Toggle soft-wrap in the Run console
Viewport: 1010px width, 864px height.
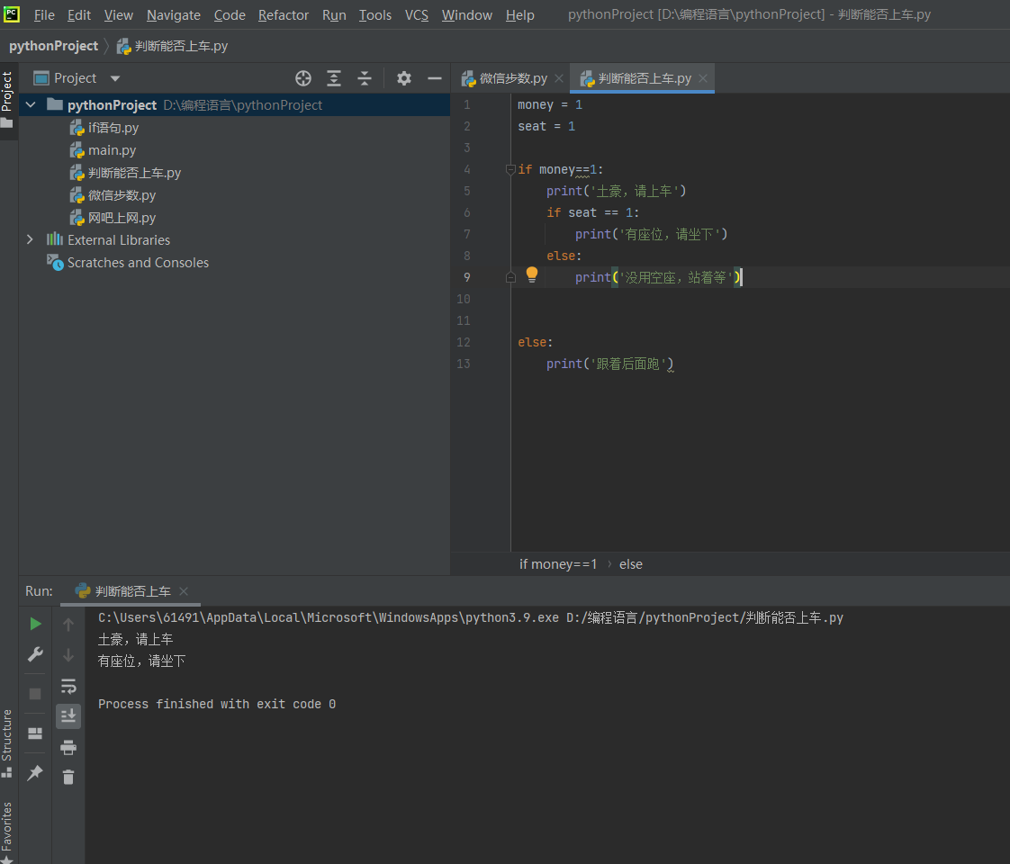pyautogui.click(x=68, y=686)
